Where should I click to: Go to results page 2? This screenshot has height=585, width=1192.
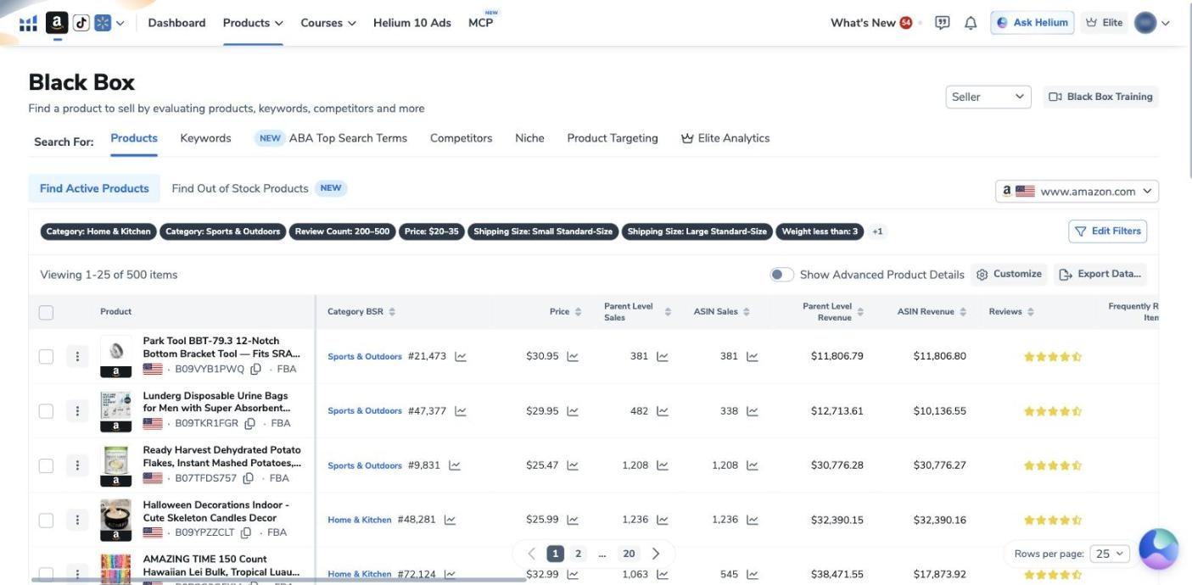[578, 554]
